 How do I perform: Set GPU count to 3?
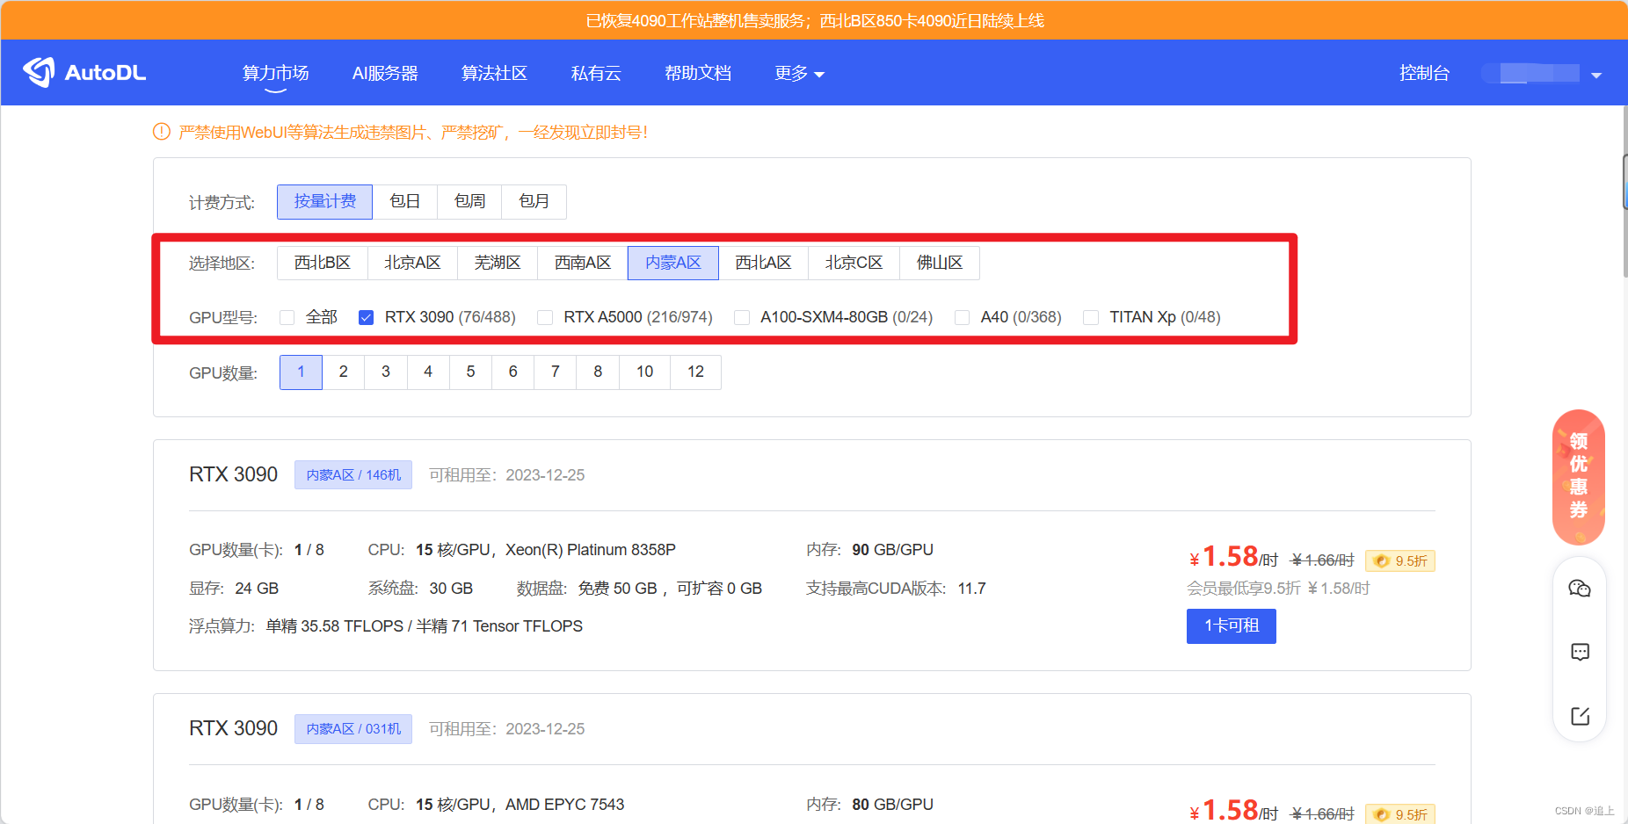coord(386,372)
